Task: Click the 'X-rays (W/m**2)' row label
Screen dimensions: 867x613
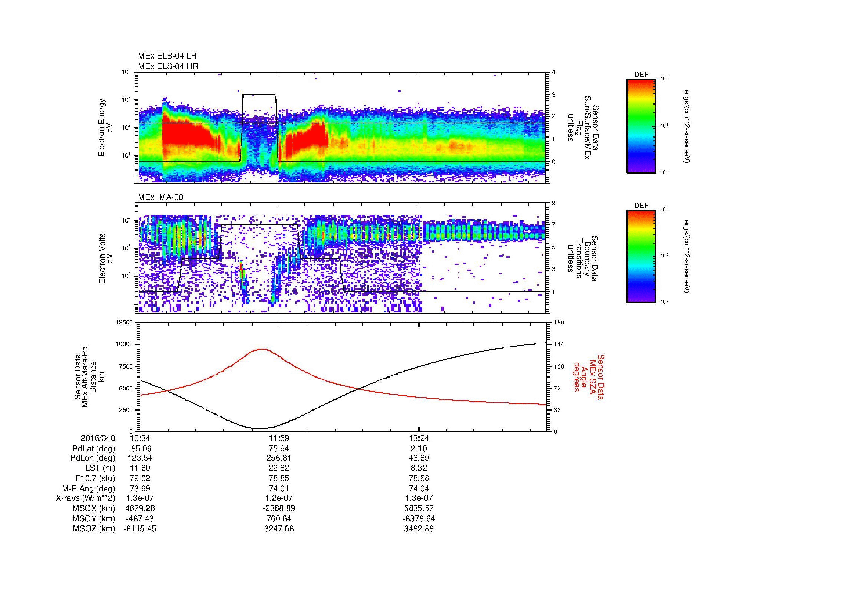Action: pos(85,498)
